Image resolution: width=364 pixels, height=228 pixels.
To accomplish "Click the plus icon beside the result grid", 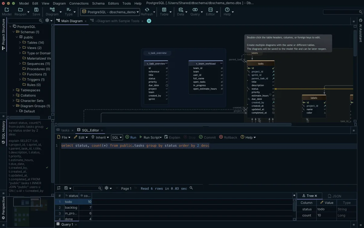I will pyautogui.click(x=294, y=195).
